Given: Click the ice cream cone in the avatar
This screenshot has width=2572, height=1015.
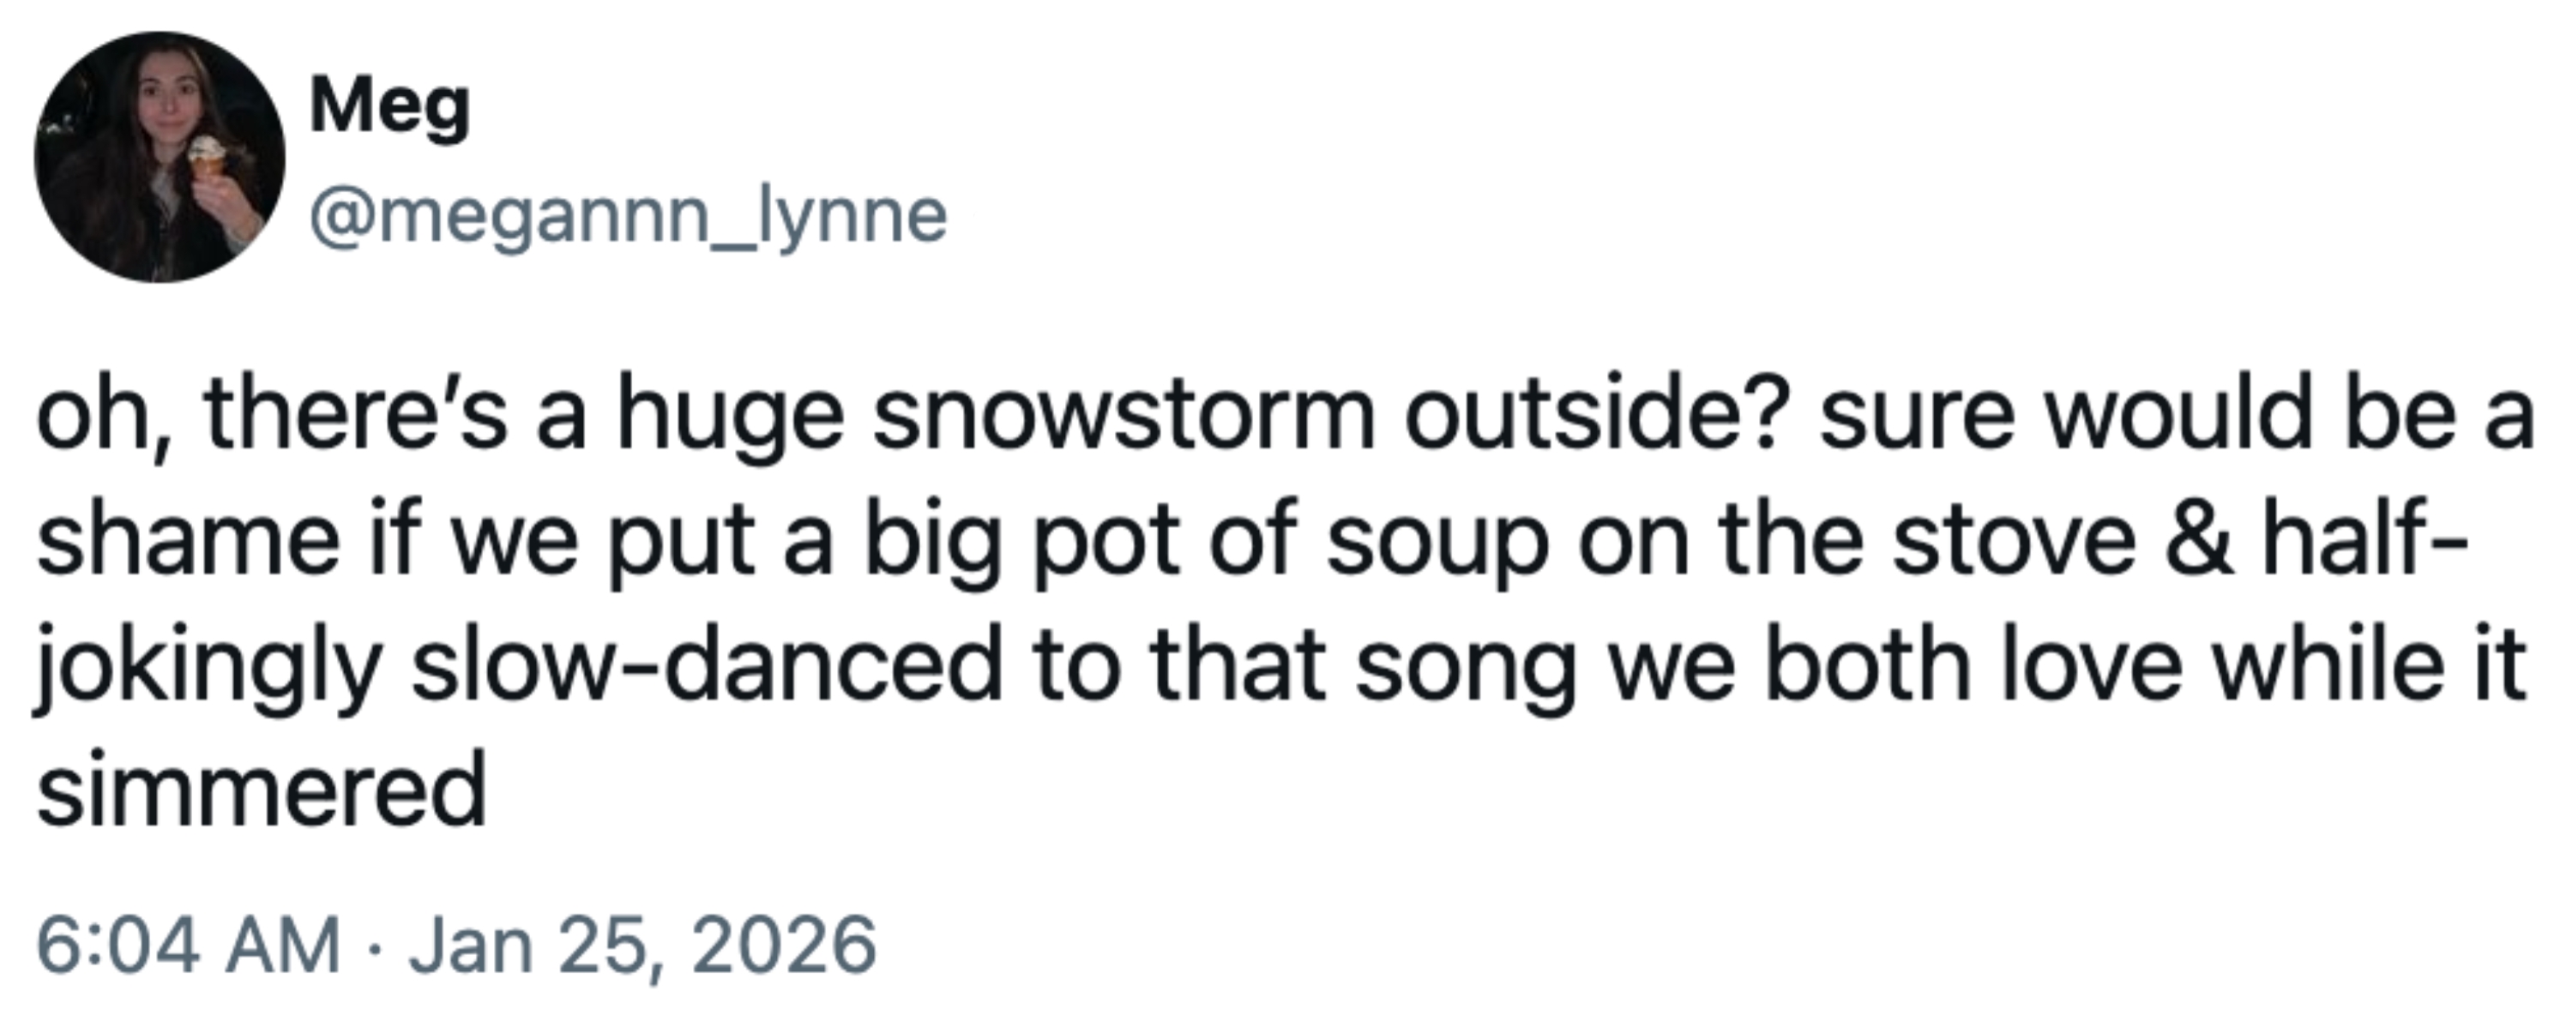Looking at the screenshot, I should point(207,159).
